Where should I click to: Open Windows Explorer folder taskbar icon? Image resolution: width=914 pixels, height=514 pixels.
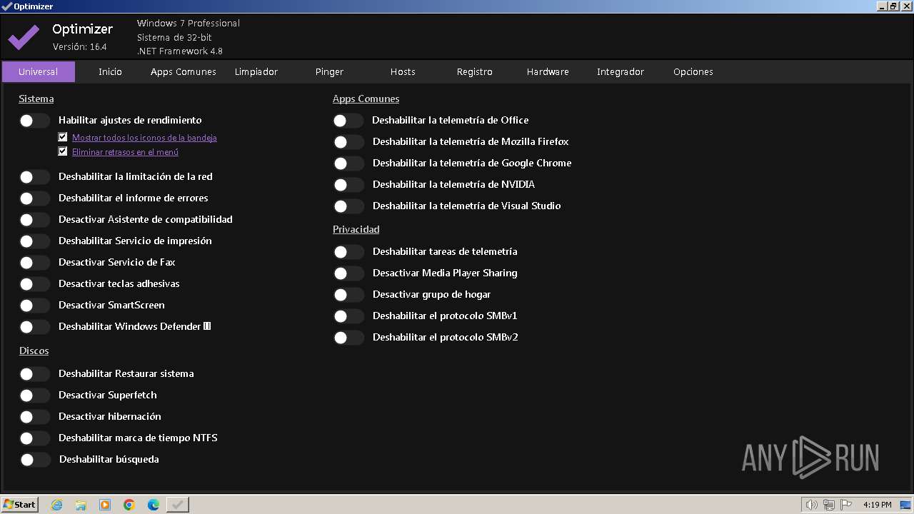[x=81, y=505]
